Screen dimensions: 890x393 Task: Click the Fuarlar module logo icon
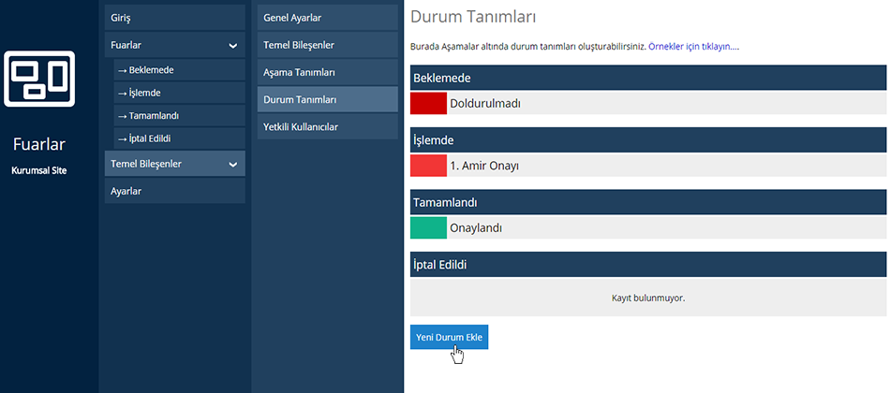(x=39, y=79)
